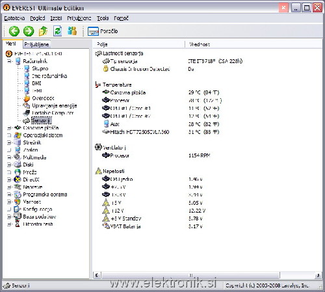The width and height of the screenshot is (325, 292).
Task: Select the IPMI tree item
Action: point(37,90)
